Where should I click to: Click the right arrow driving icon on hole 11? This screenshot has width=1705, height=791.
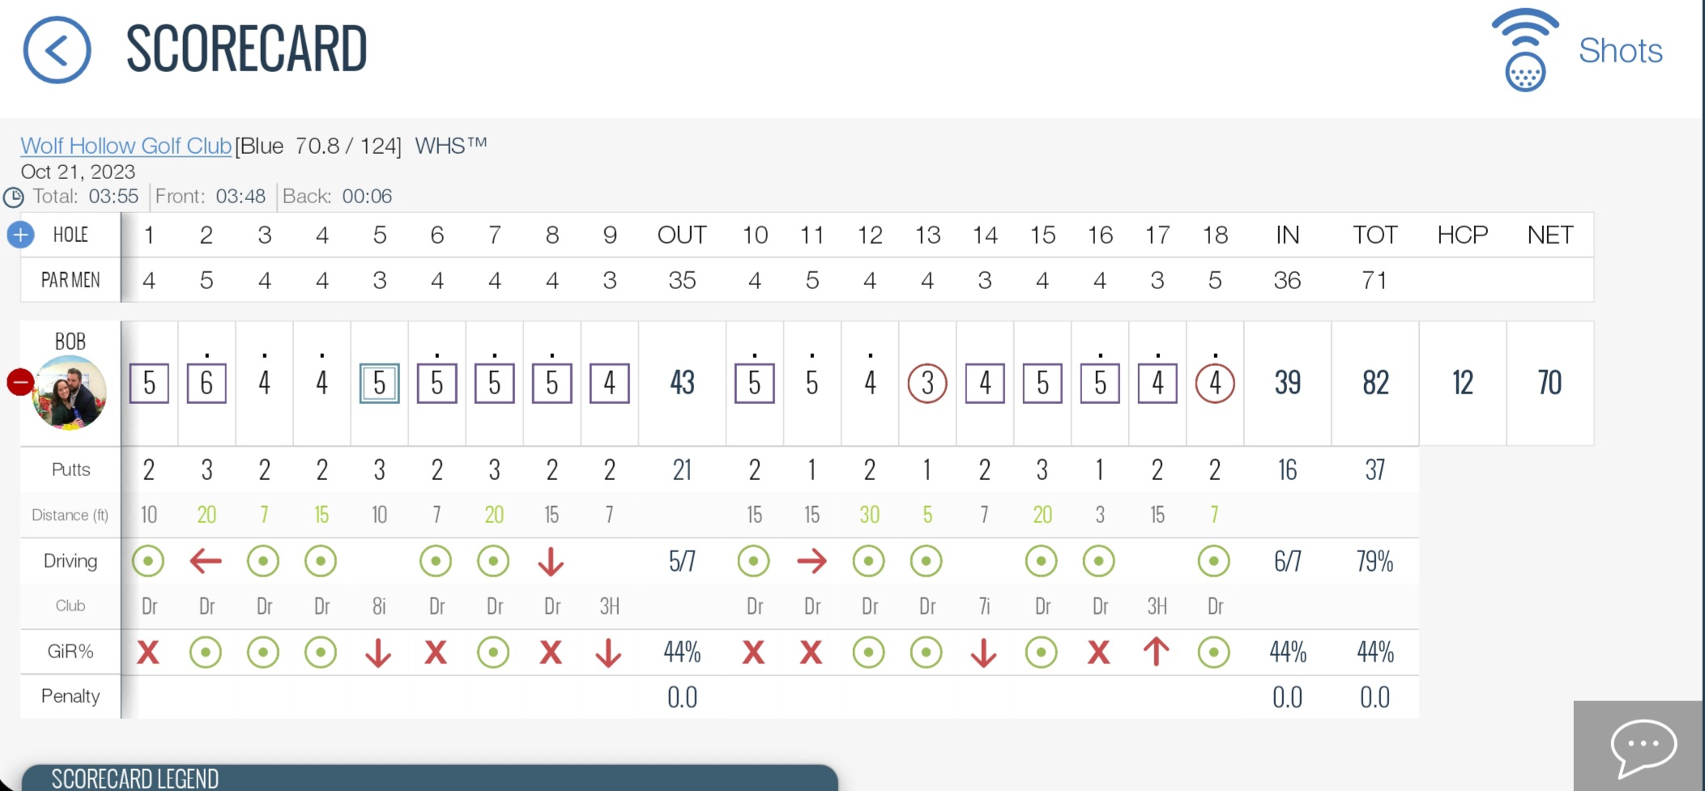pyautogui.click(x=812, y=560)
